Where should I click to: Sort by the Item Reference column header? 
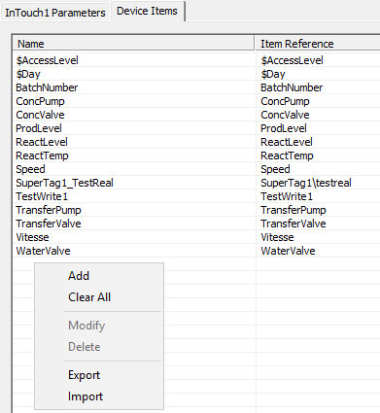[318, 44]
